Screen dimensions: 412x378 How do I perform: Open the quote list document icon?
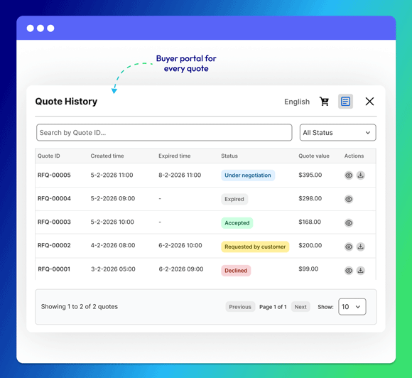(x=345, y=102)
